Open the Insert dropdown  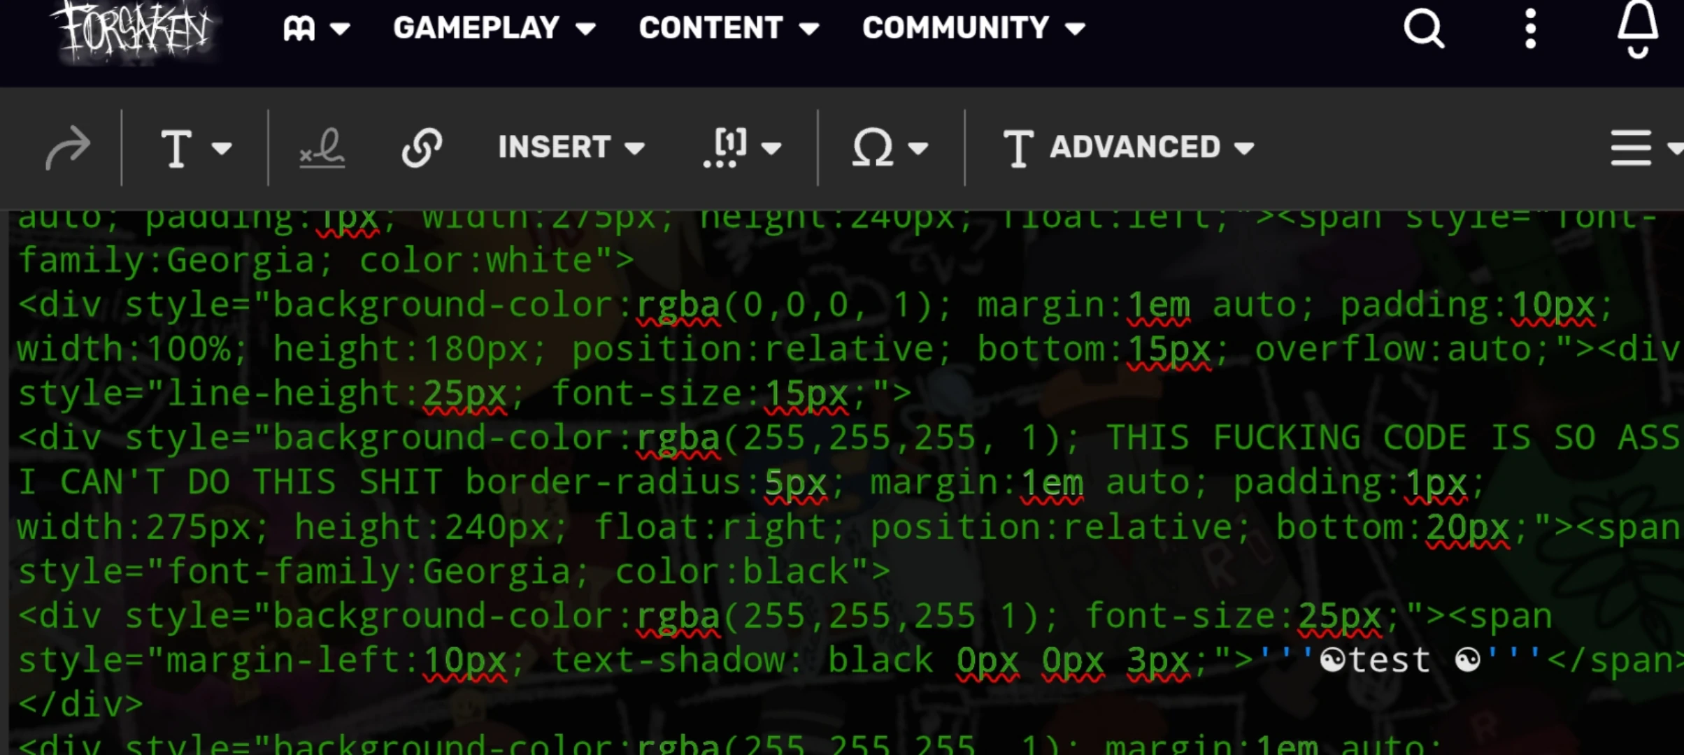(570, 147)
